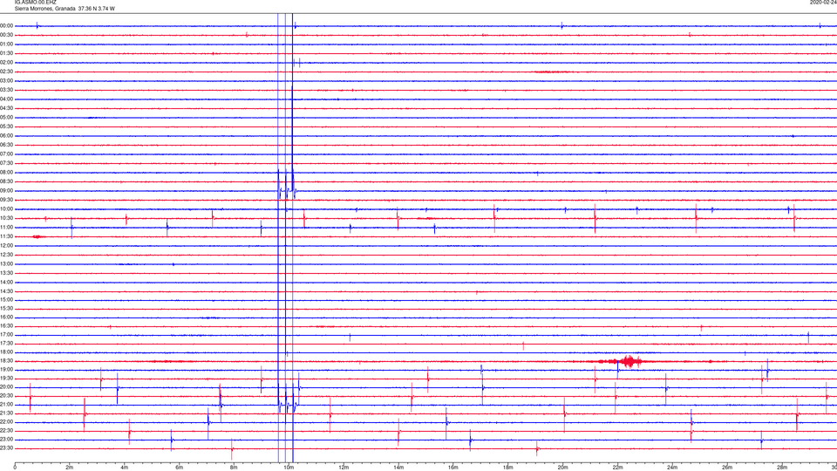Click the 2020-02-24 date label
837x471 pixels.
823,3
